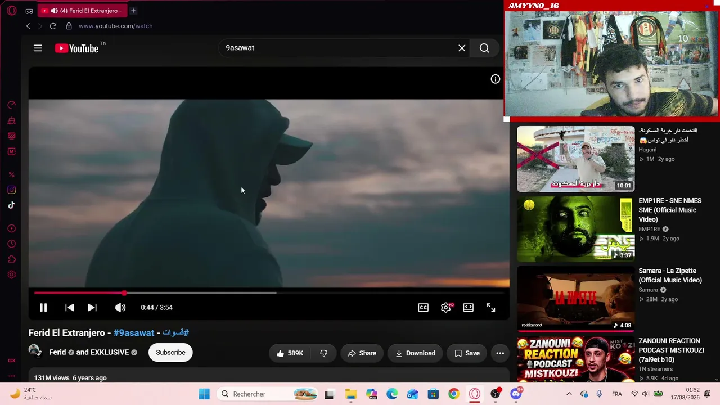Screen dimensions: 720x405
Task: Skip to the next video
Action: [x=92, y=308]
